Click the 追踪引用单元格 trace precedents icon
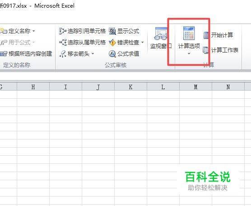 pyautogui.click(x=63, y=31)
